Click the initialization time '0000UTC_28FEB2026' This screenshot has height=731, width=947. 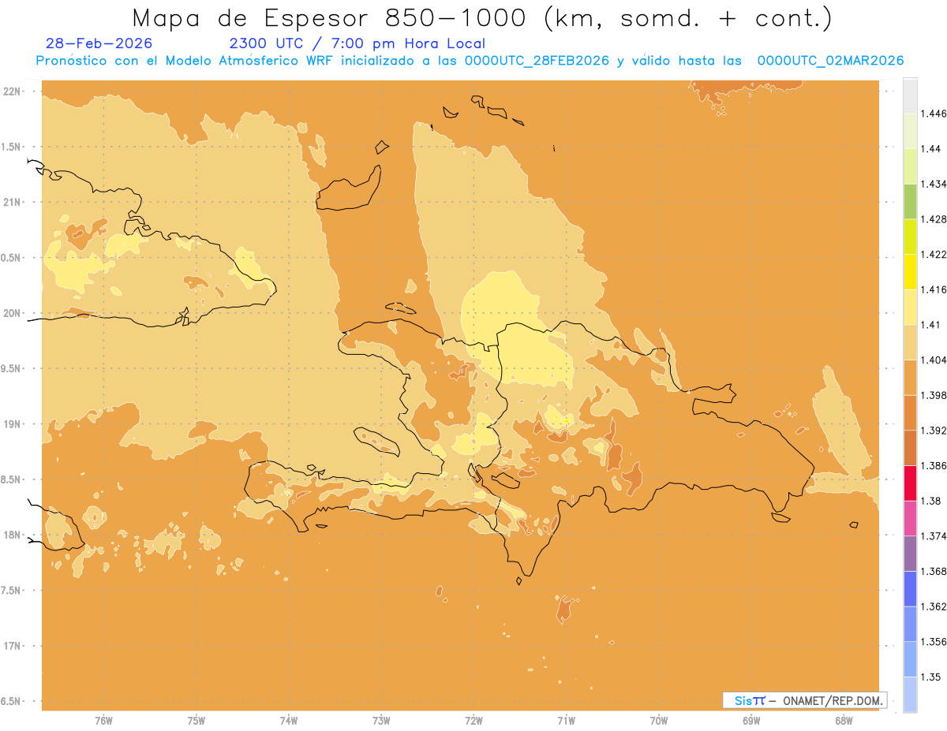pos(537,61)
